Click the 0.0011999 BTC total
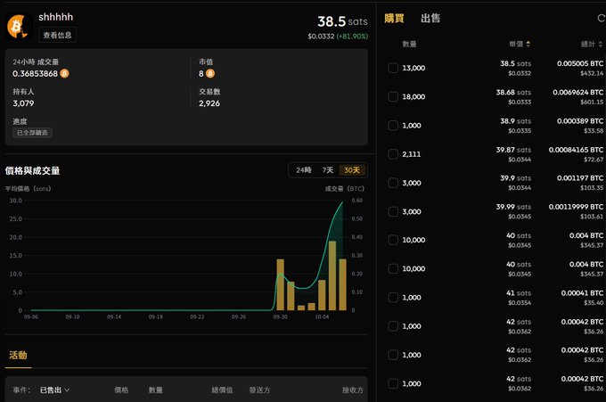The width and height of the screenshot is (606, 402). (576, 207)
